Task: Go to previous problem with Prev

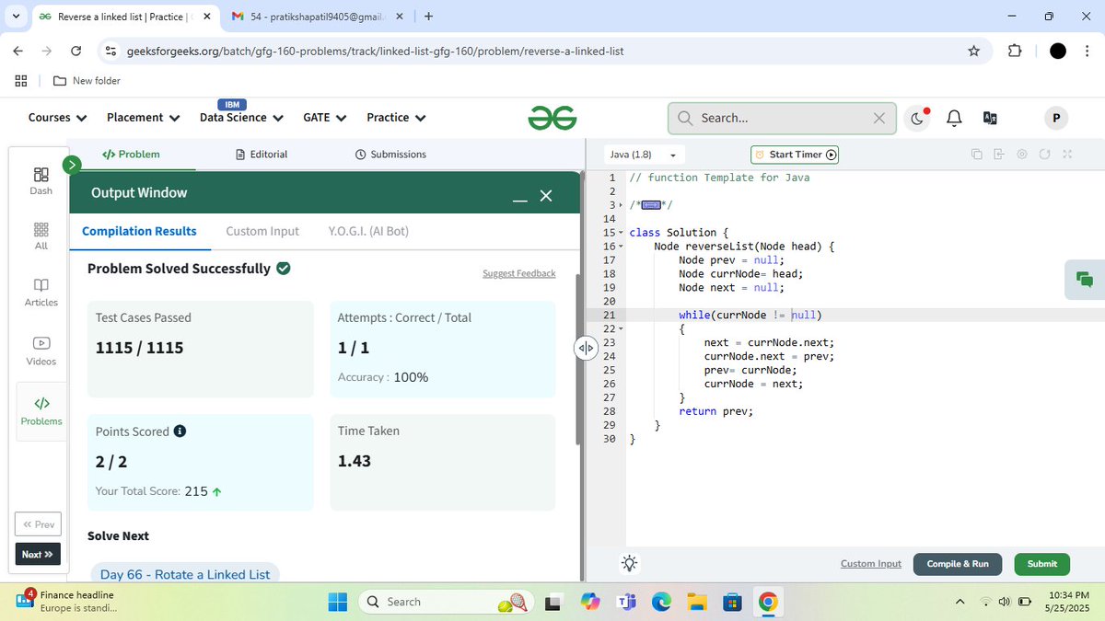Action: 38,524
